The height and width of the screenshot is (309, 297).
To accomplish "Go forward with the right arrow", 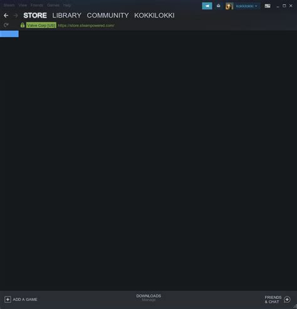I will click(x=16, y=15).
